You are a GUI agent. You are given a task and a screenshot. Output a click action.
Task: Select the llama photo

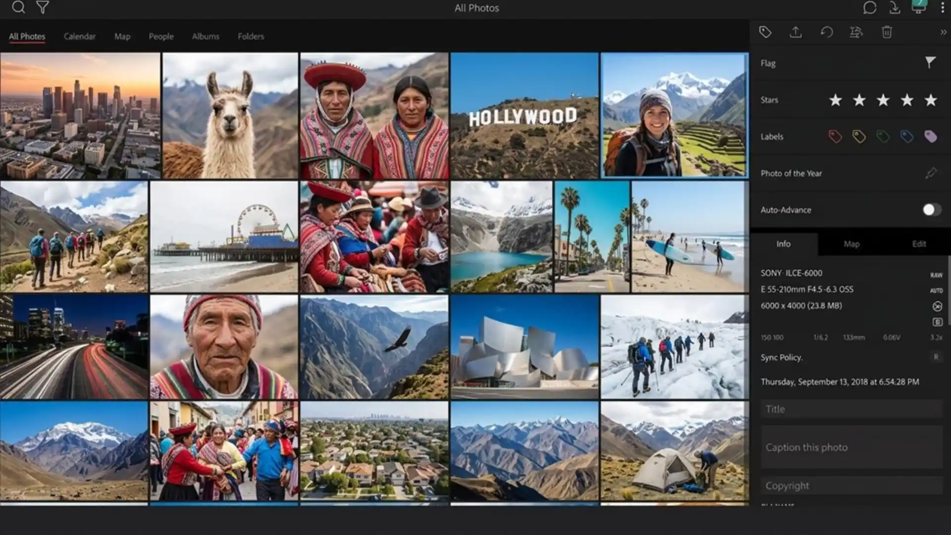[230, 115]
